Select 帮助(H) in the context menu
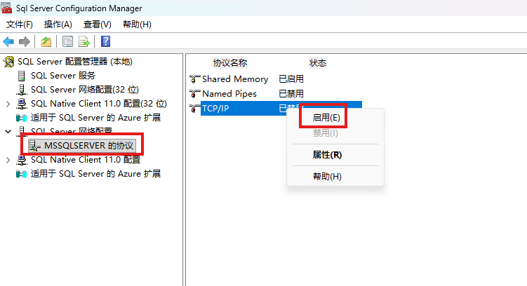This screenshot has height=286, width=527. tap(327, 176)
